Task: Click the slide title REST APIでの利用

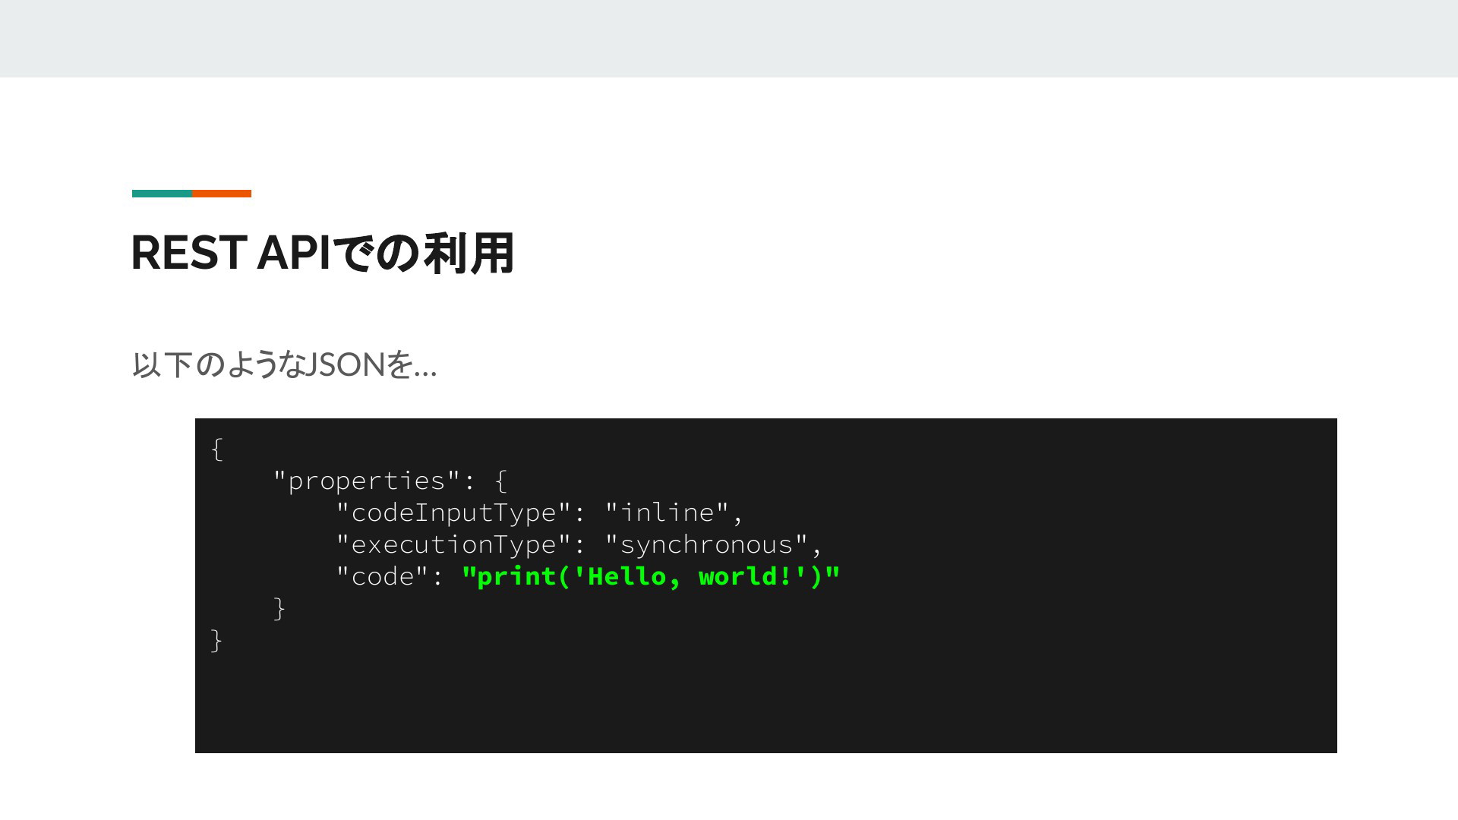Action: 323,253
